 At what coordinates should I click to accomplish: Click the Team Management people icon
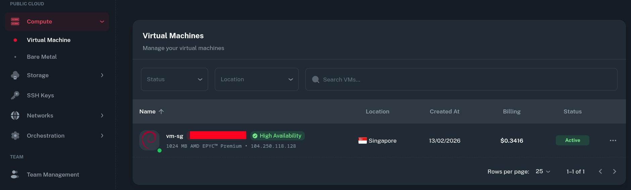[x=15, y=175]
